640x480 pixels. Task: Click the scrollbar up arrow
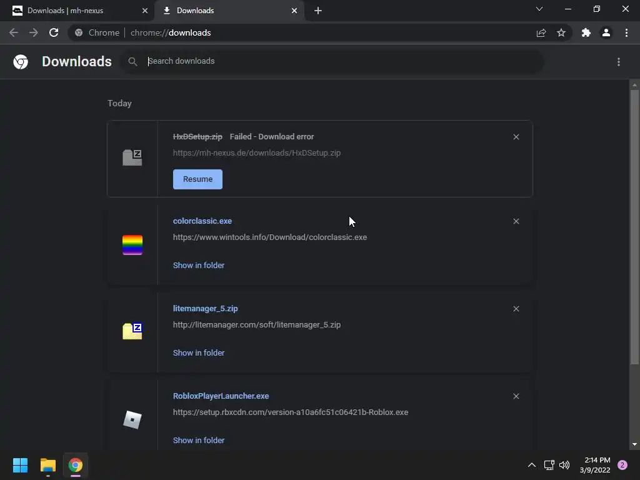tap(634, 85)
